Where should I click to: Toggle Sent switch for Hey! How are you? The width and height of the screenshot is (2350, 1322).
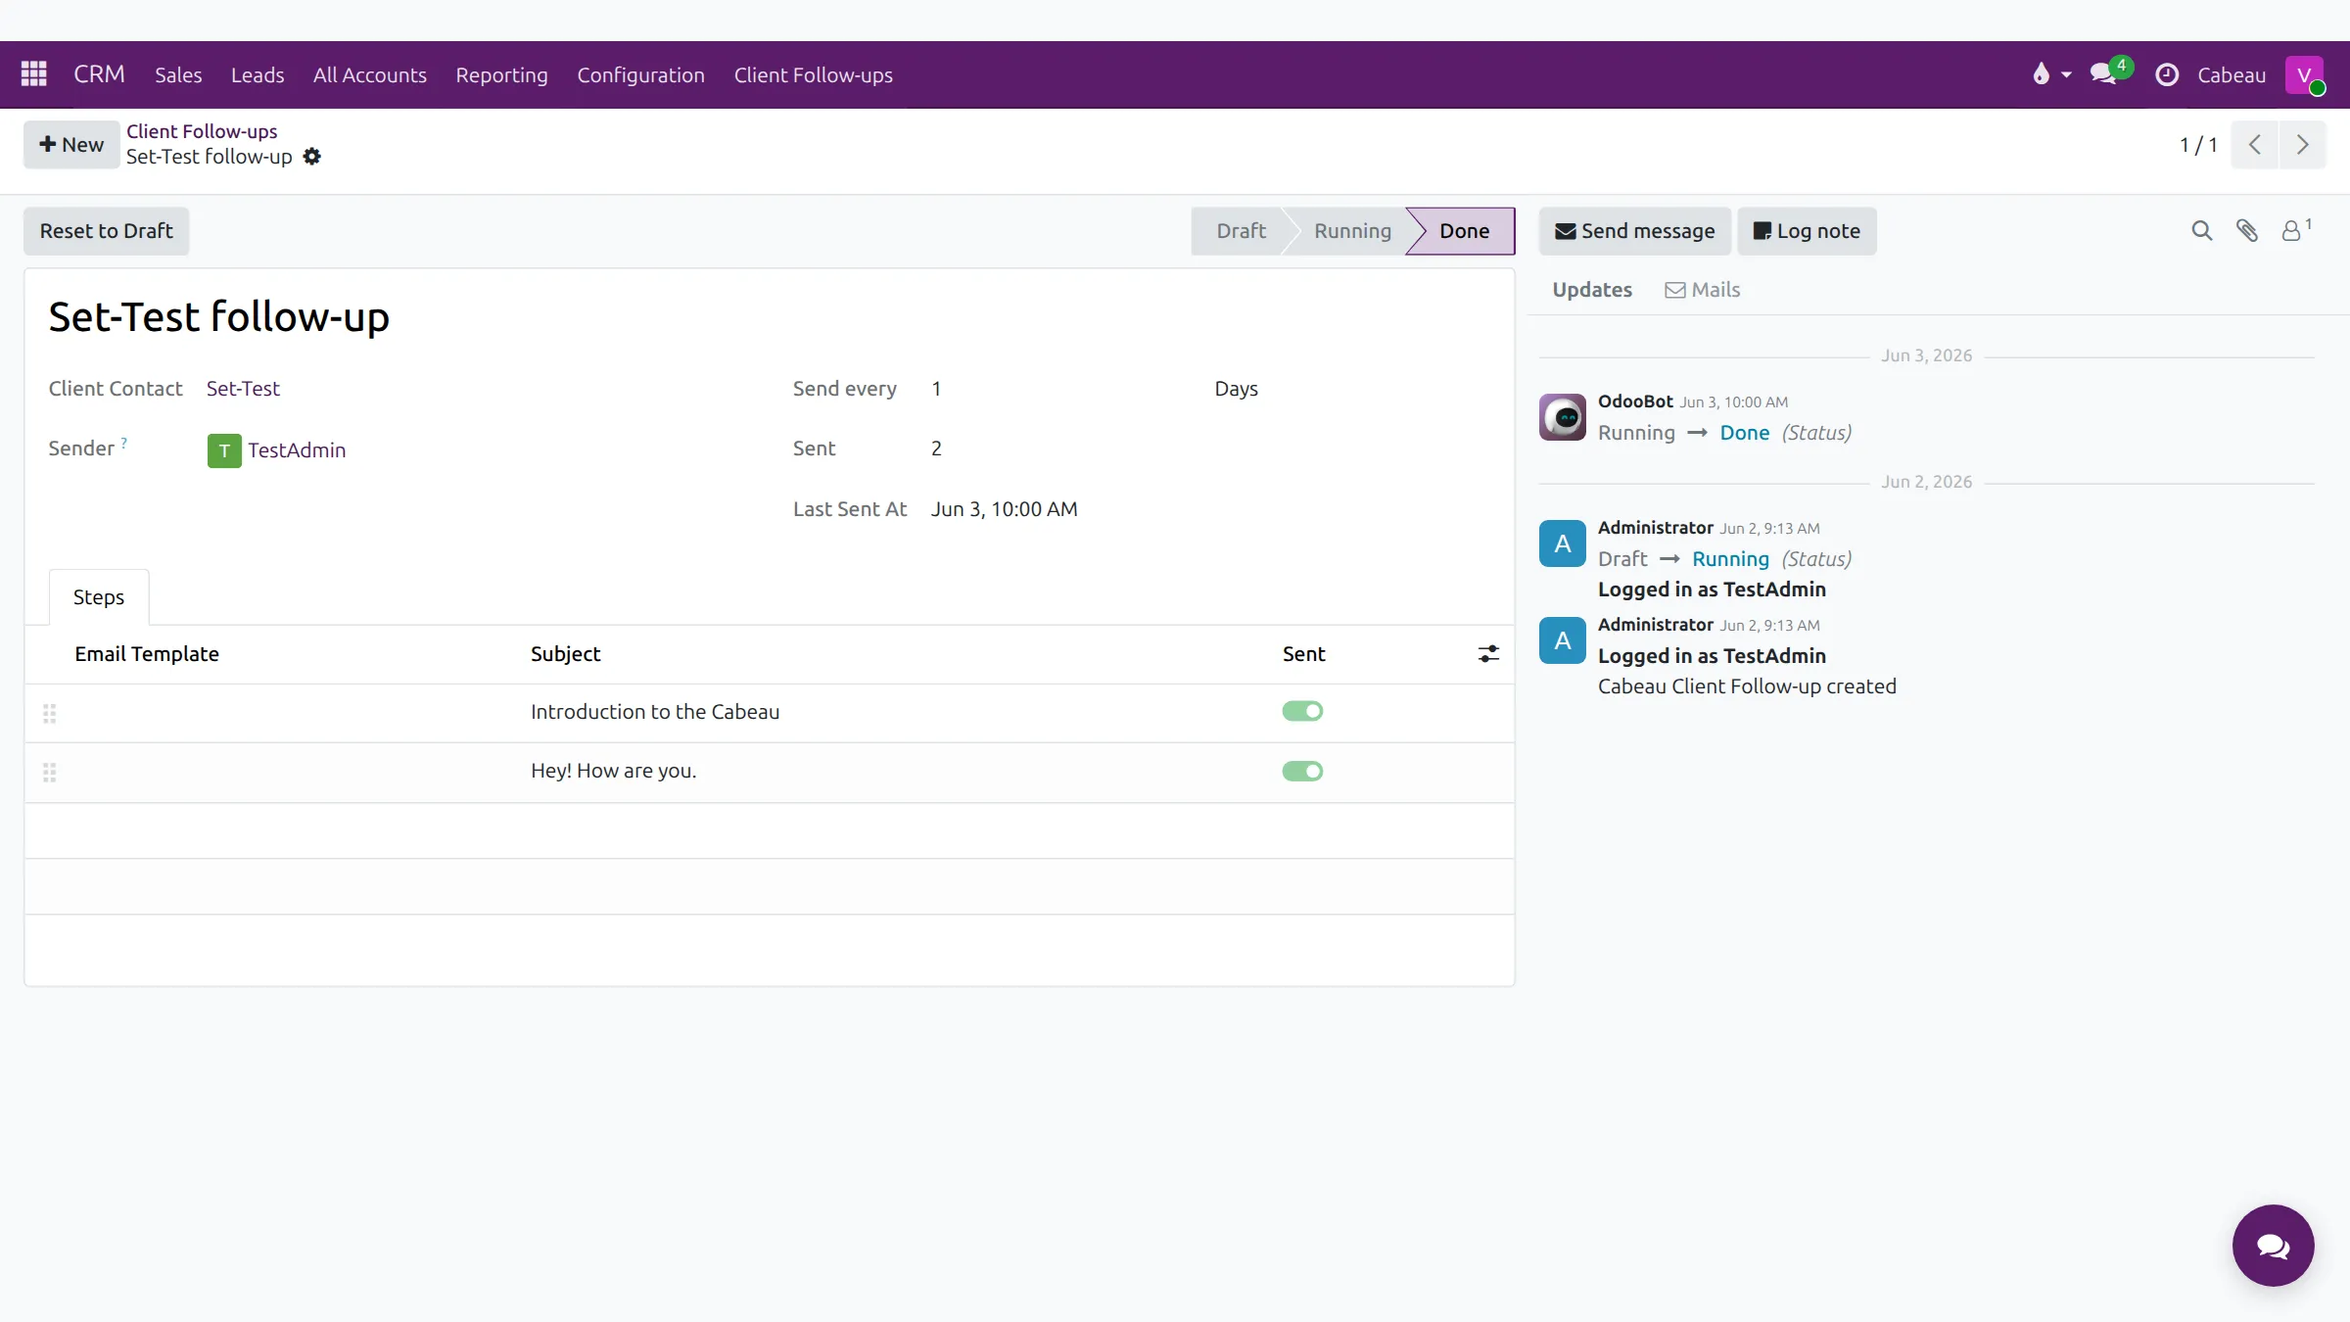1302,771
